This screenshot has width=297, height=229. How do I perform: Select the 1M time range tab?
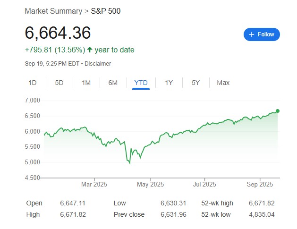point(86,83)
